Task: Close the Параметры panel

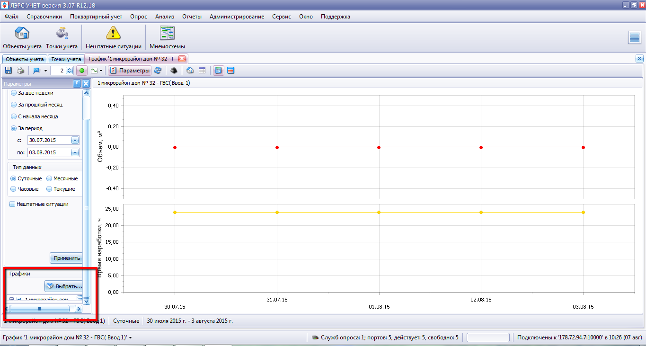Action: (86, 84)
